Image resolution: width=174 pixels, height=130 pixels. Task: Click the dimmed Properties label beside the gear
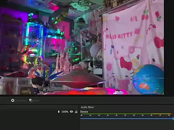[x=21, y=100]
